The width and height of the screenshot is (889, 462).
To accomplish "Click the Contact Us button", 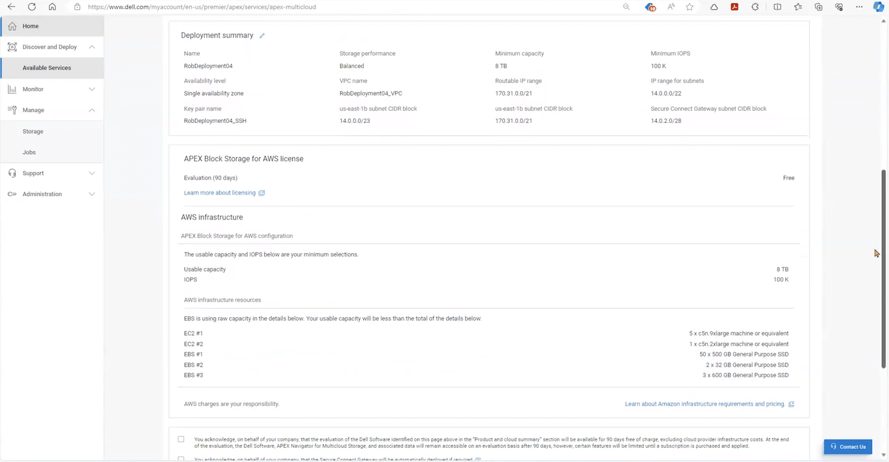I will [x=848, y=447].
